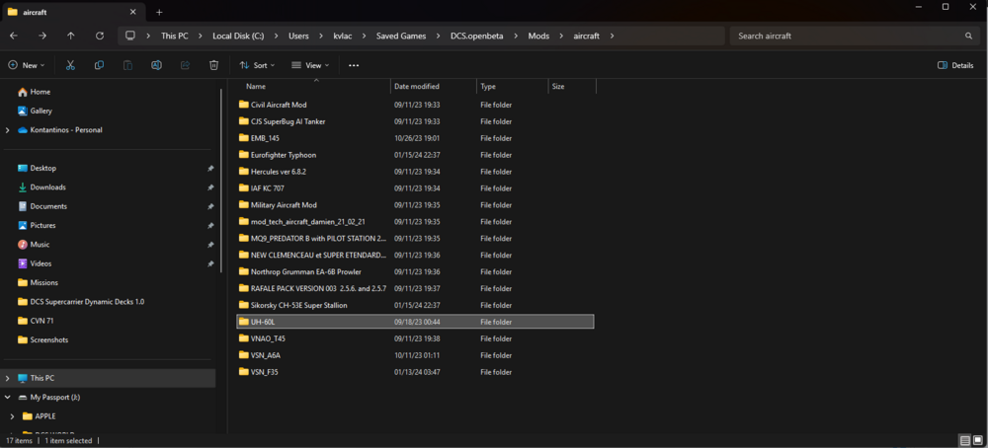
Task: Open Gallery in navigation pane
Action: point(35,111)
